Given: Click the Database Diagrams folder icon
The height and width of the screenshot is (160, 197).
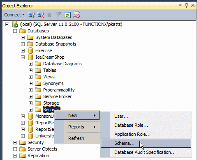Looking at the screenshot, I should pos(38,64).
